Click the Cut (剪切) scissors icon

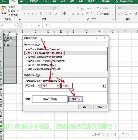pos(9,7)
